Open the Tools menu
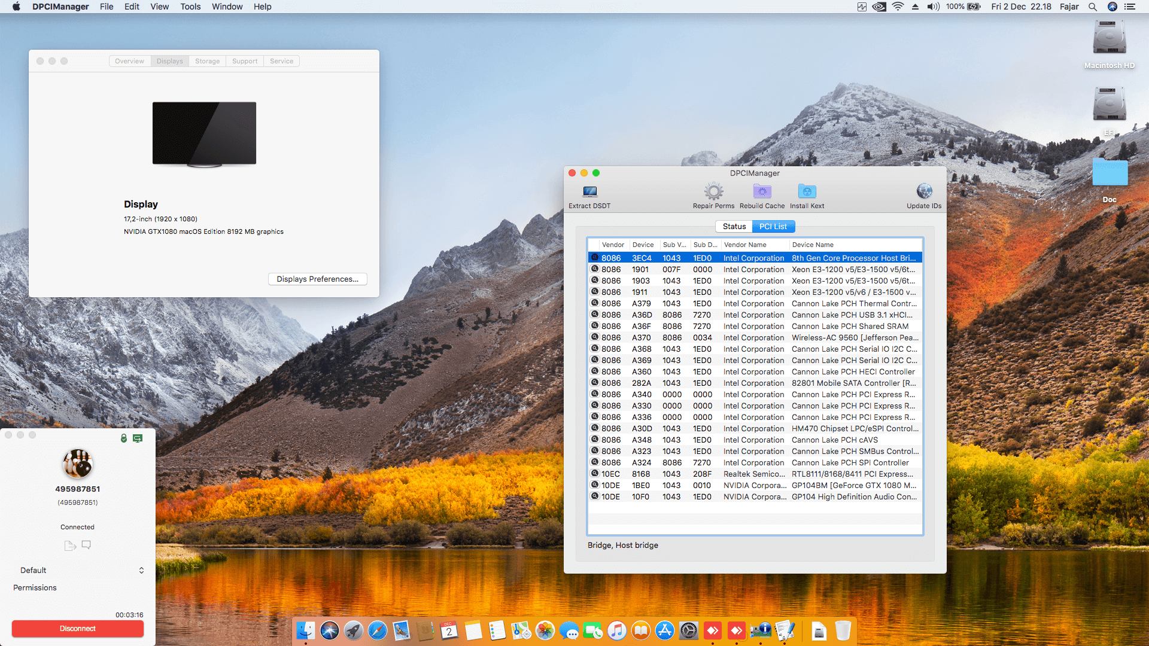 190,7
